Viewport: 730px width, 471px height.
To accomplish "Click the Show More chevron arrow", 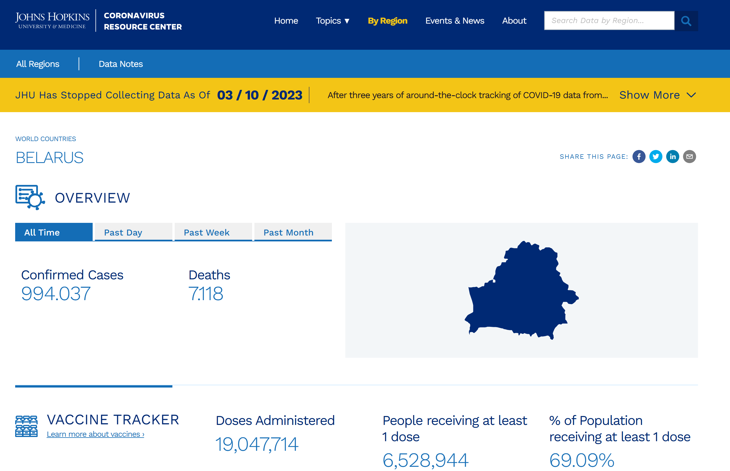I will click(691, 95).
